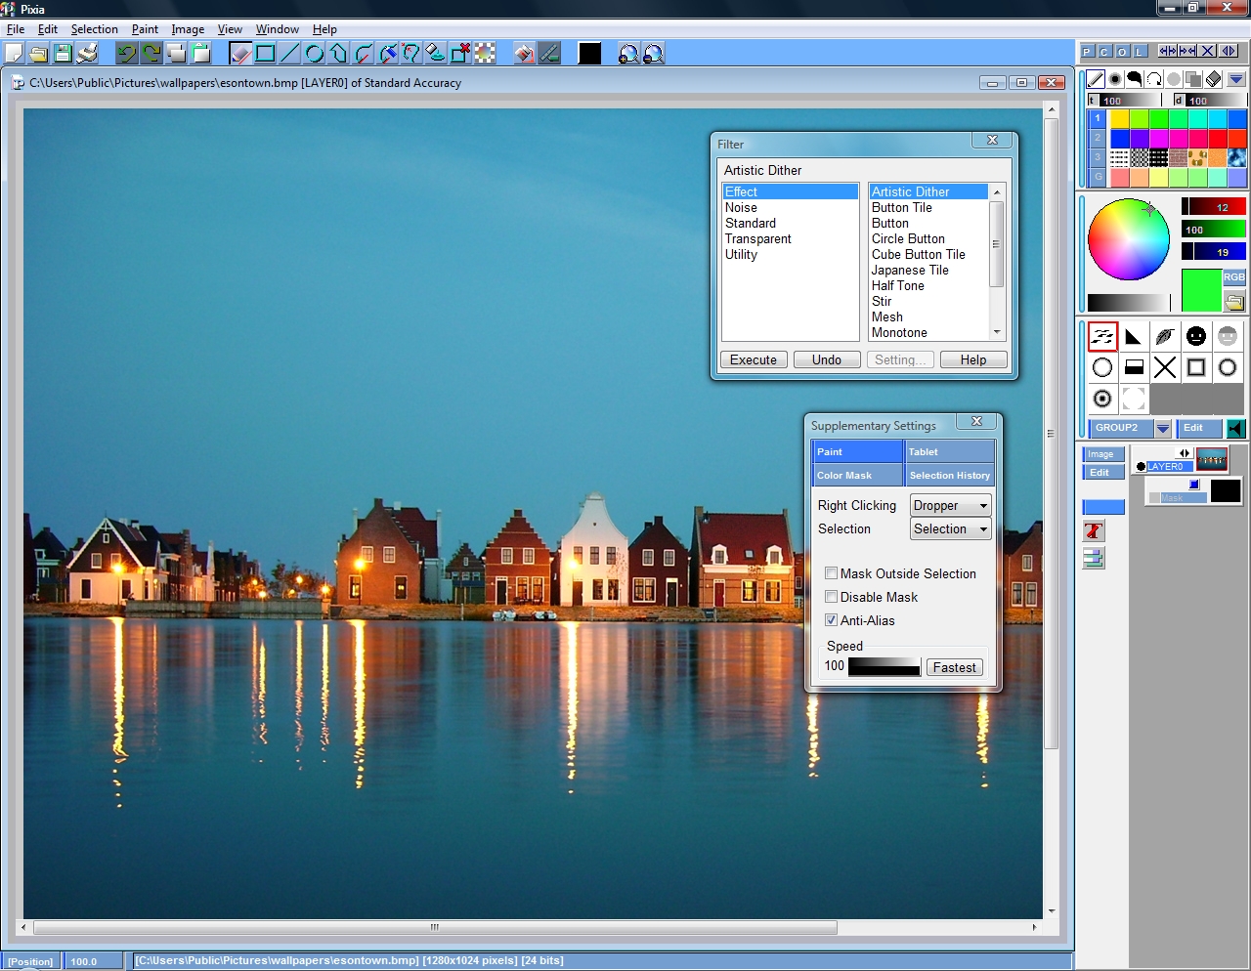This screenshot has width=1251, height=971.
Task: Click the green Undo arrow icon
Action: click(126, 54)
